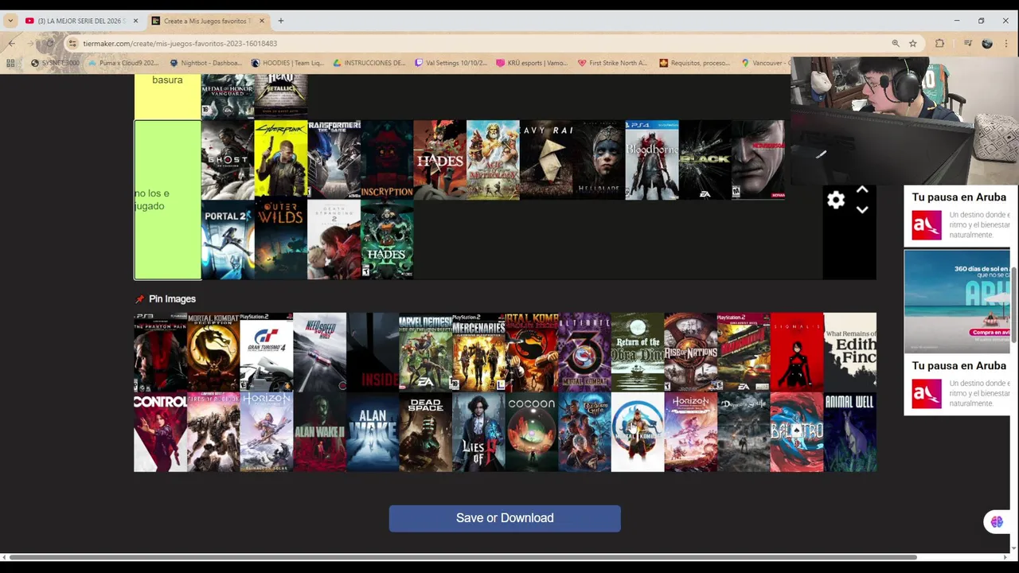Select Inscryption cover
The width and height of the screenshot is (1019, 573).
(x=387, y=160)
